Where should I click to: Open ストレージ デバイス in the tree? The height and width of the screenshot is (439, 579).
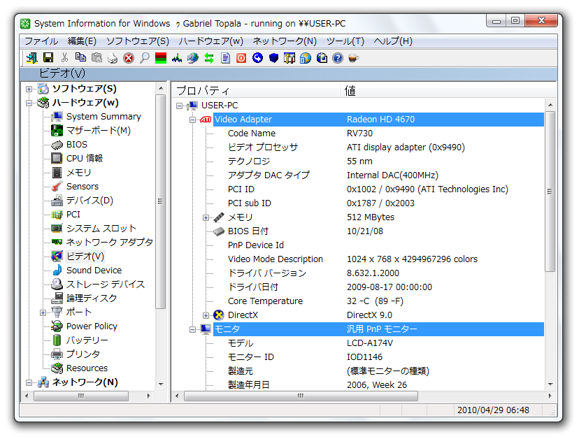pos(106,285)
